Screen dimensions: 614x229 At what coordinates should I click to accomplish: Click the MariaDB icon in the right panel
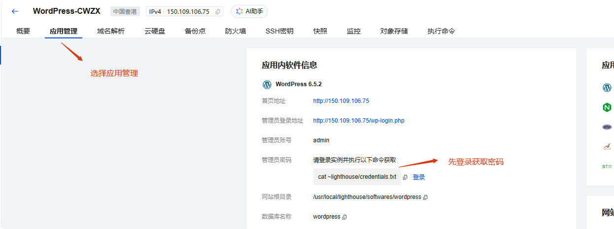click(607, 147)
